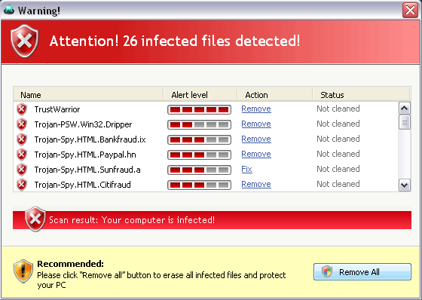Click the shield icon for Trojan-Spy.HTML.Citifraud
The image size is (422, 300).
[x=22, y=185]
